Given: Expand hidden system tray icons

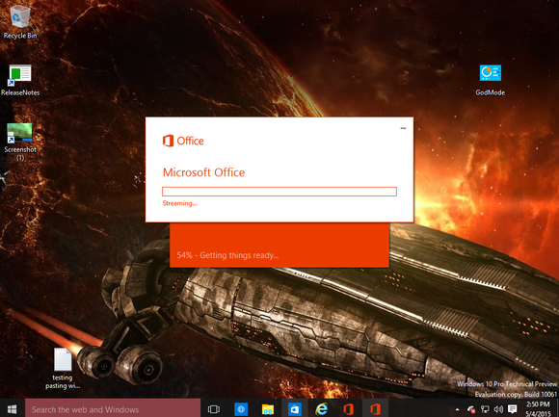Looking at the screenshot, I should 458,409.
